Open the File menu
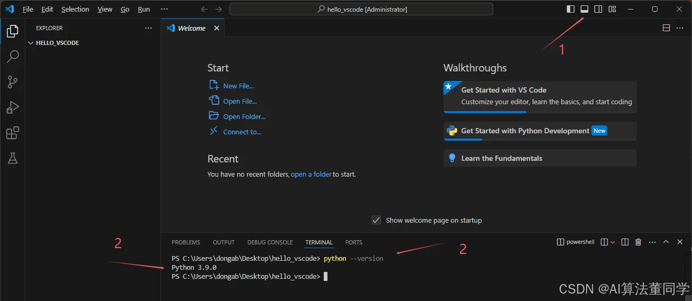 [x=28, y=9]
